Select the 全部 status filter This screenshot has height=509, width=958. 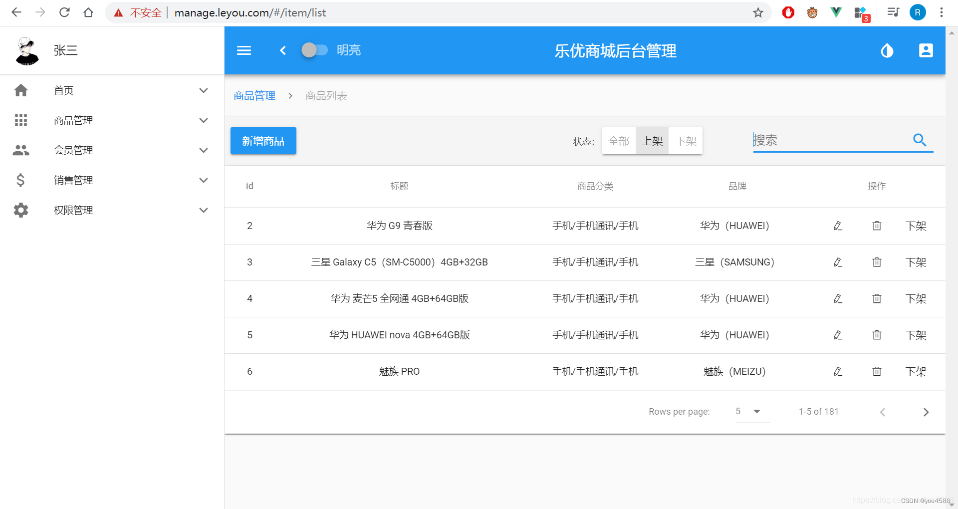click(x=619, y=141)
